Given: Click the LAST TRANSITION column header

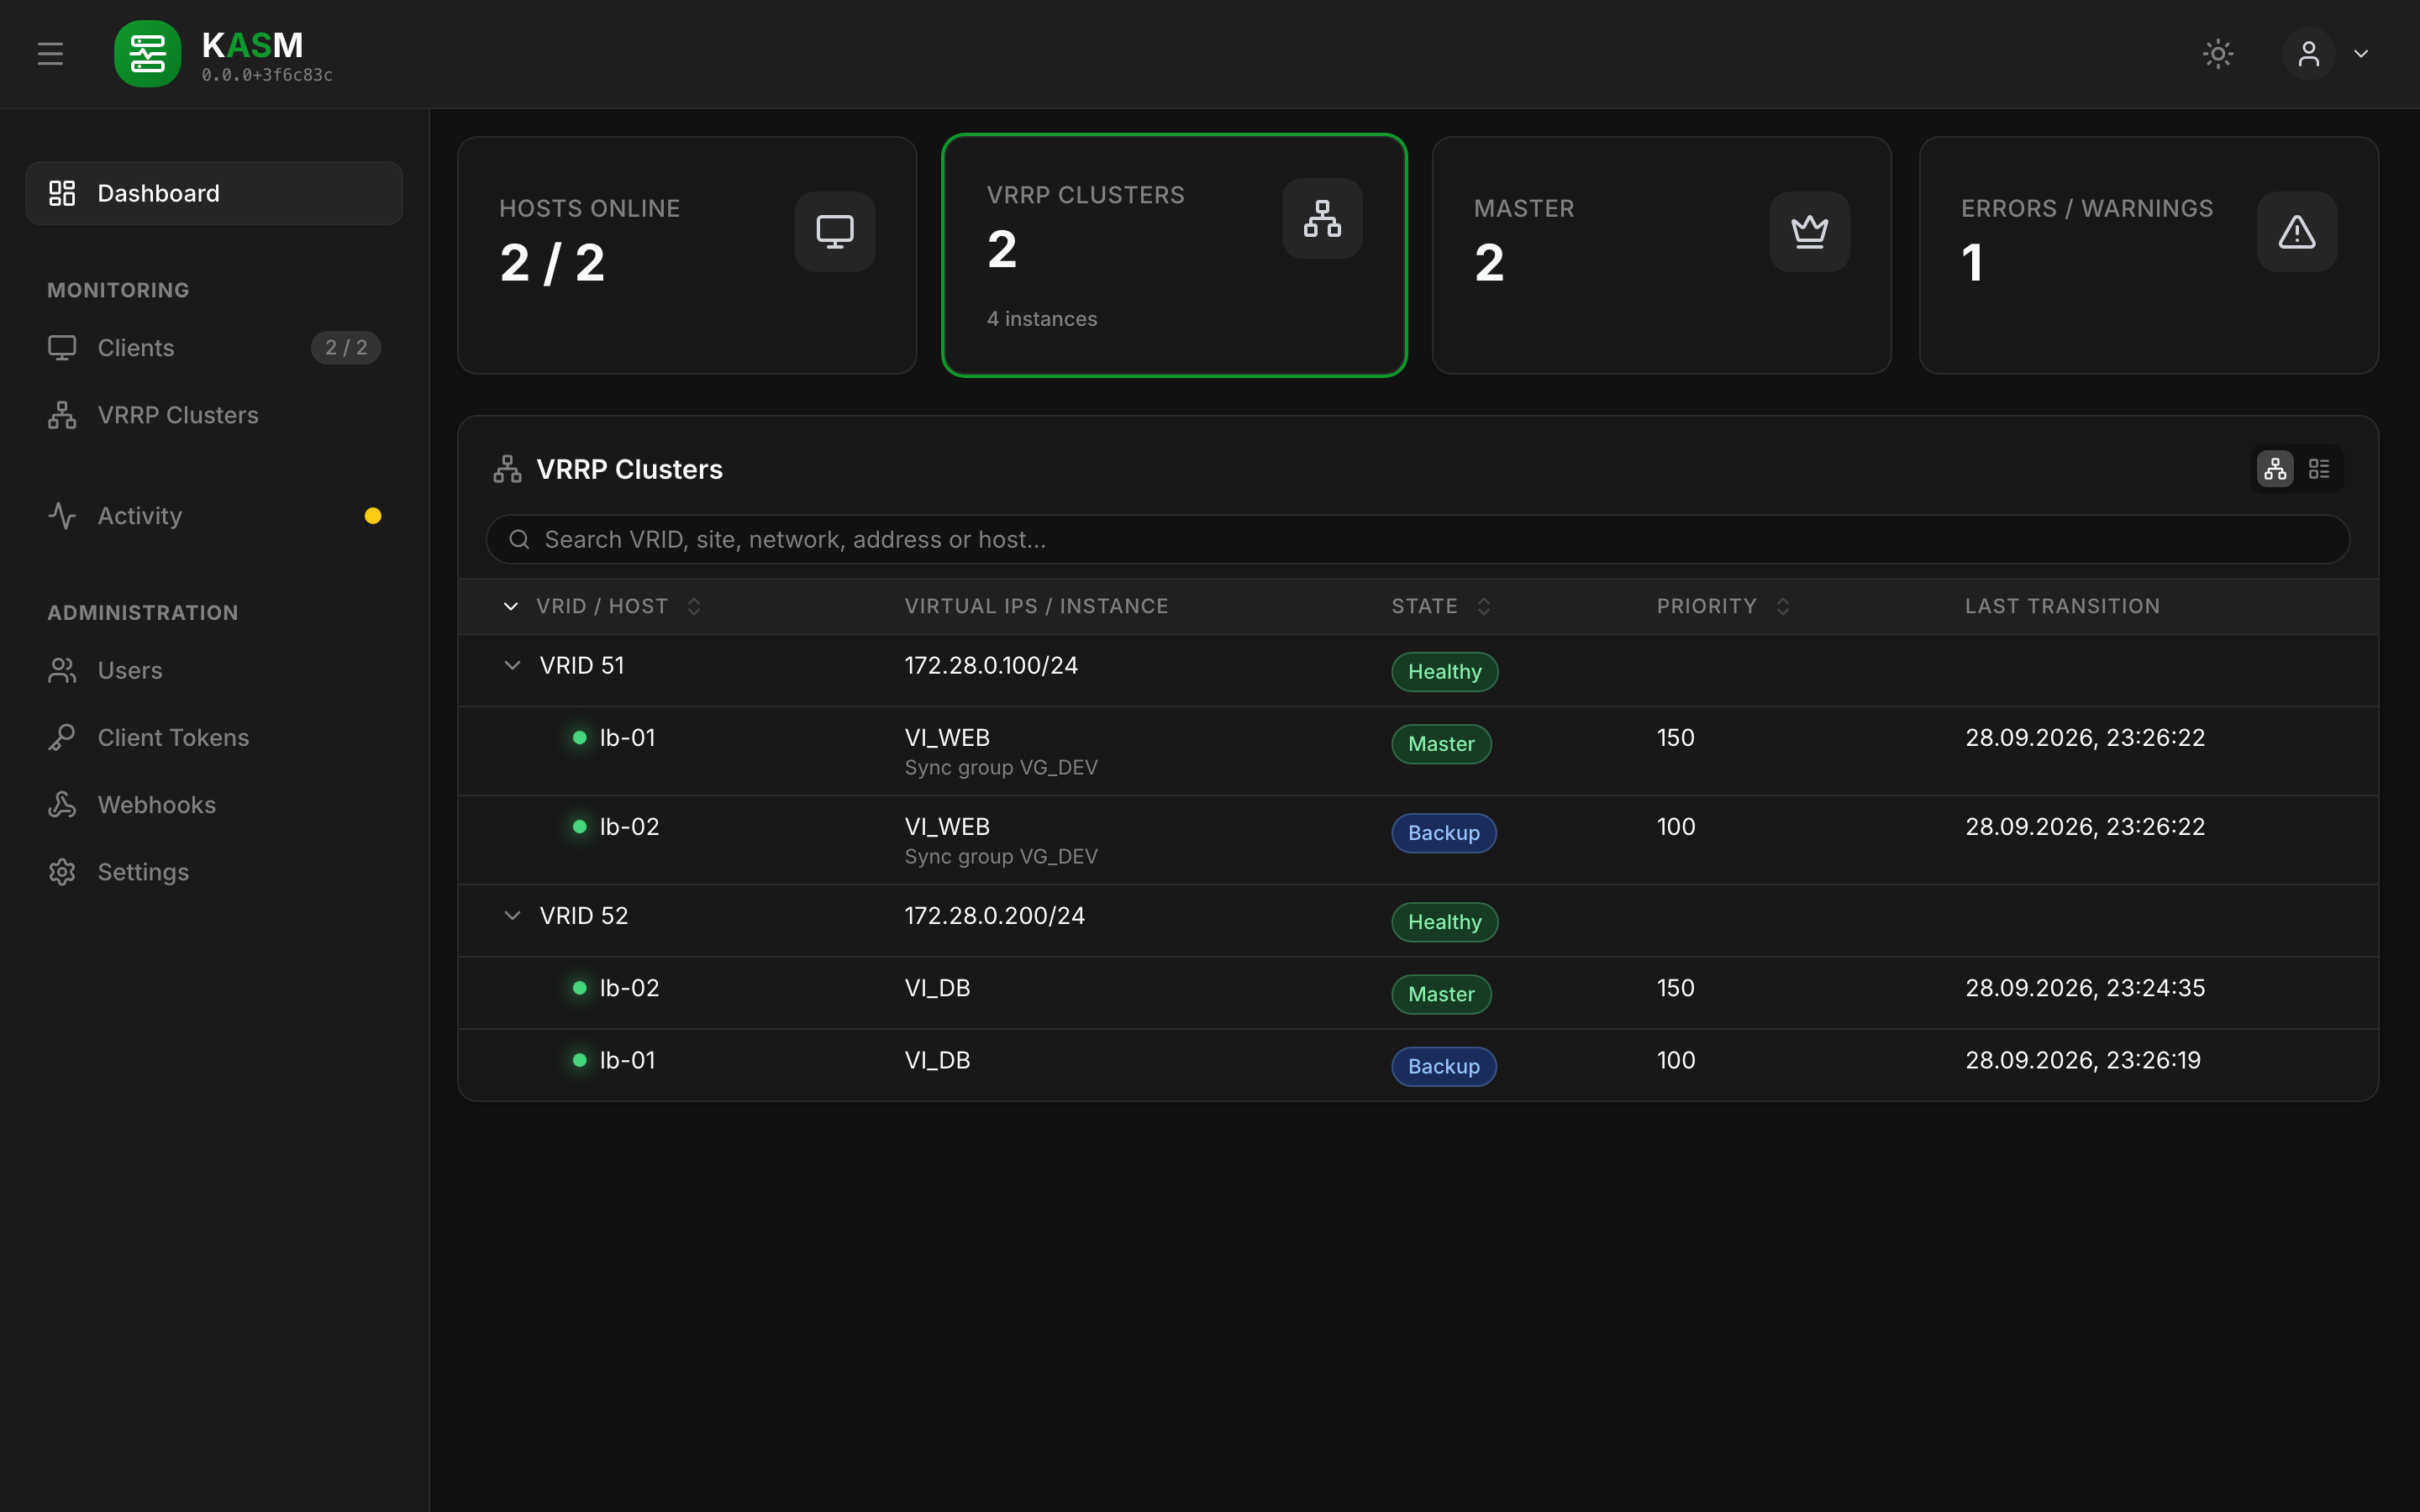Looking at the screenshot, I should 2062,607.
